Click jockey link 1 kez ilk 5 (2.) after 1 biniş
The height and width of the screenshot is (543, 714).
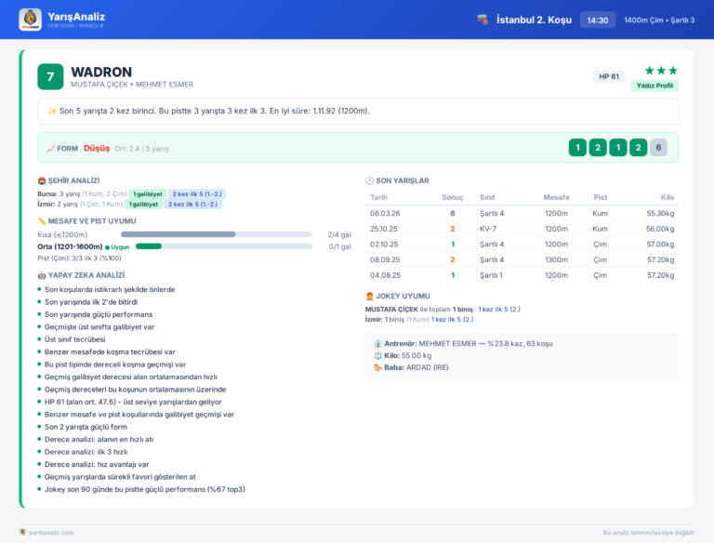(x=499, y=310)
